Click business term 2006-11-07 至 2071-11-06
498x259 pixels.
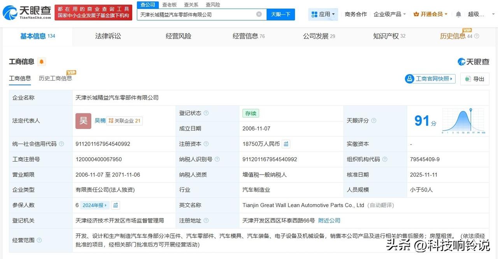pyautogui.click(x=108, y=175)
